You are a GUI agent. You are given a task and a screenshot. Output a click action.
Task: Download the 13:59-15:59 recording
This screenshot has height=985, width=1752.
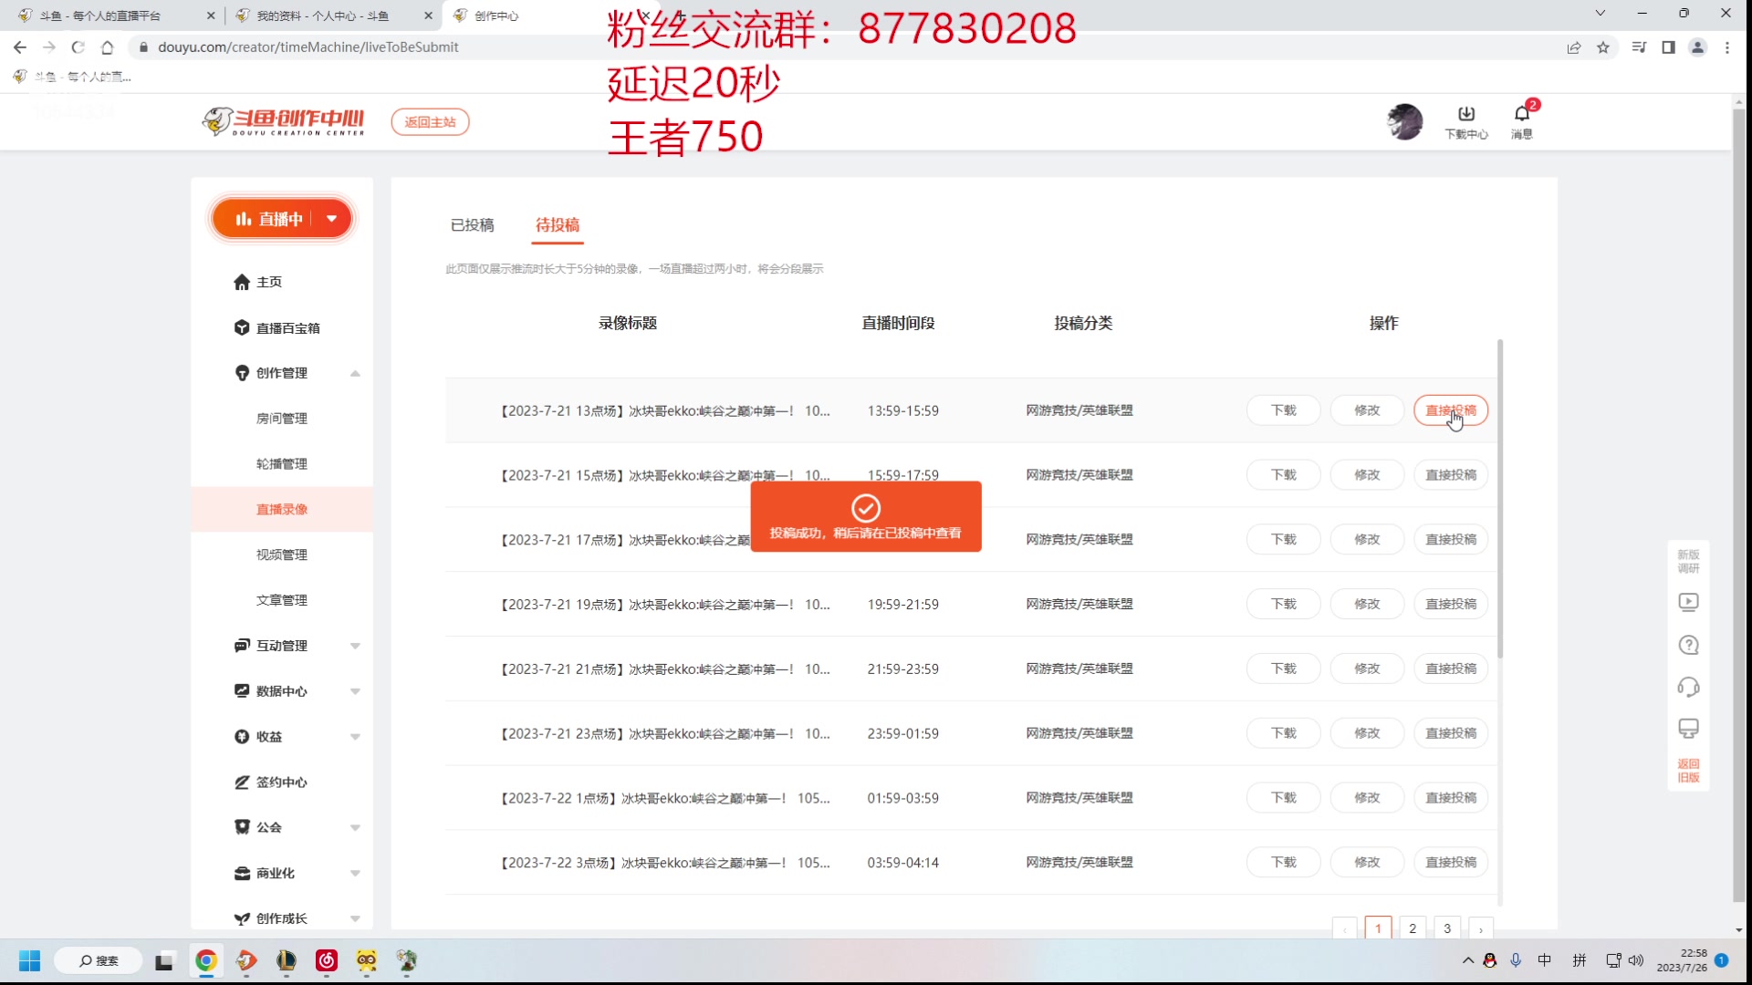coord(1283,410)
